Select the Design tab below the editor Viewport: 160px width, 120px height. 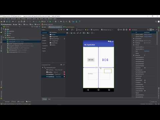45,99
